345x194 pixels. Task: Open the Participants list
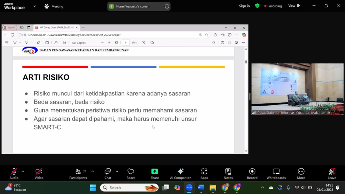78,174
